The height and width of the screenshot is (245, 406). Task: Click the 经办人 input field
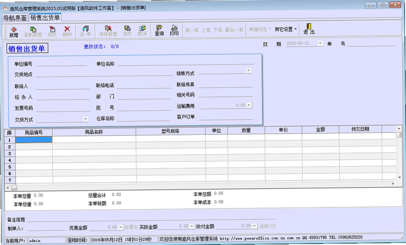[62, 97]
